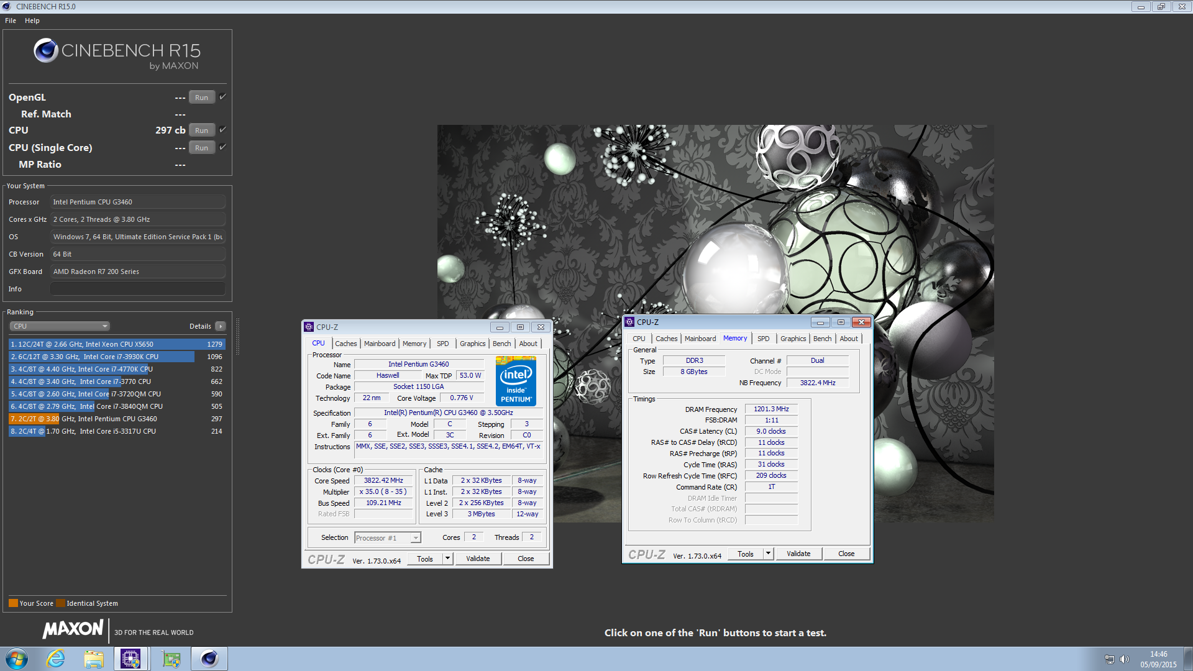
Task: Click the network tray icon
Action: (x=1109, y=659)
